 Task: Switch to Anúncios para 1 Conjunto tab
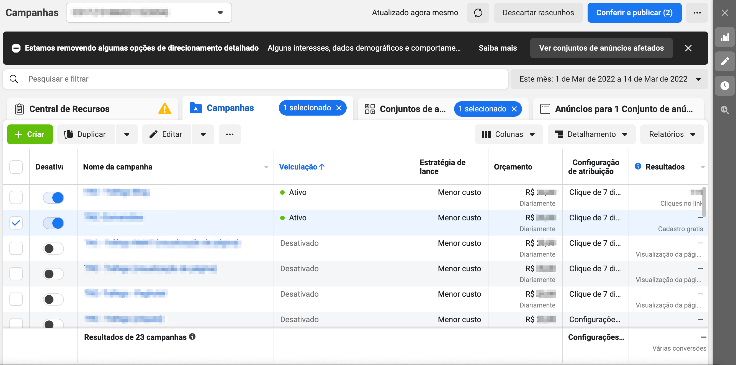point(618,109)
